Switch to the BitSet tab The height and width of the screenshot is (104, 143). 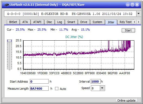click(x=13, y=22)
